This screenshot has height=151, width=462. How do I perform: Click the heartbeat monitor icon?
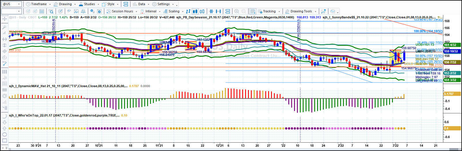(333, 11)
